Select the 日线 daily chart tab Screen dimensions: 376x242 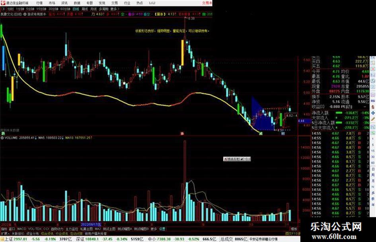click(x=76, y=9)
